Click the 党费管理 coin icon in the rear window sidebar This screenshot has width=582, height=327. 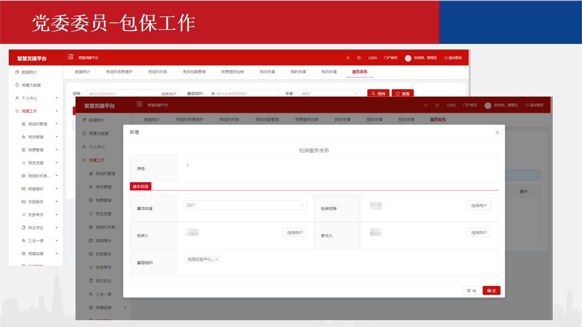[23, 150]
